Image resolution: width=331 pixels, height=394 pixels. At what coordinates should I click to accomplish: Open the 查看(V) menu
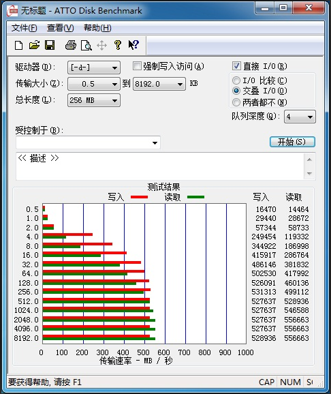60,28
